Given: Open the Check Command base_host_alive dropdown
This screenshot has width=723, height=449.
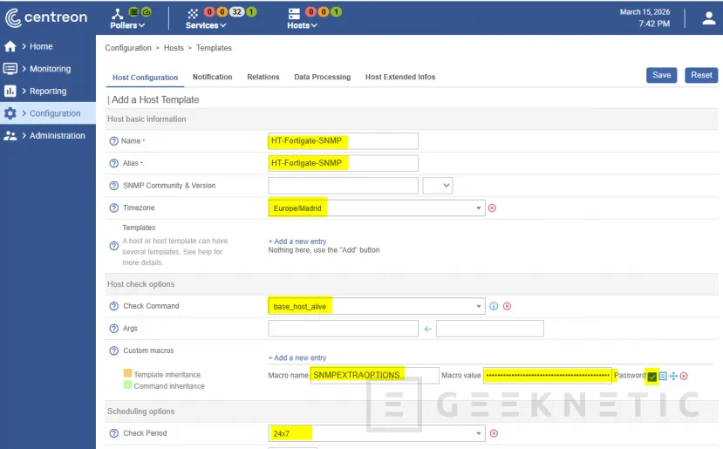Looking at the screenshot, I should point(377,306).
